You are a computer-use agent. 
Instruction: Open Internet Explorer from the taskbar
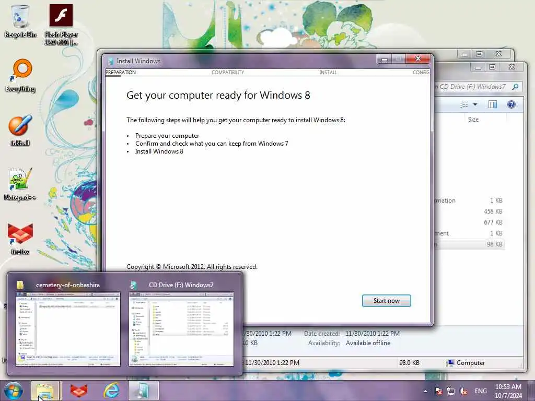pos(112,391)
